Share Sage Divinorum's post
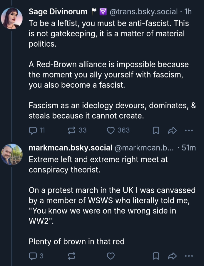 172,131
